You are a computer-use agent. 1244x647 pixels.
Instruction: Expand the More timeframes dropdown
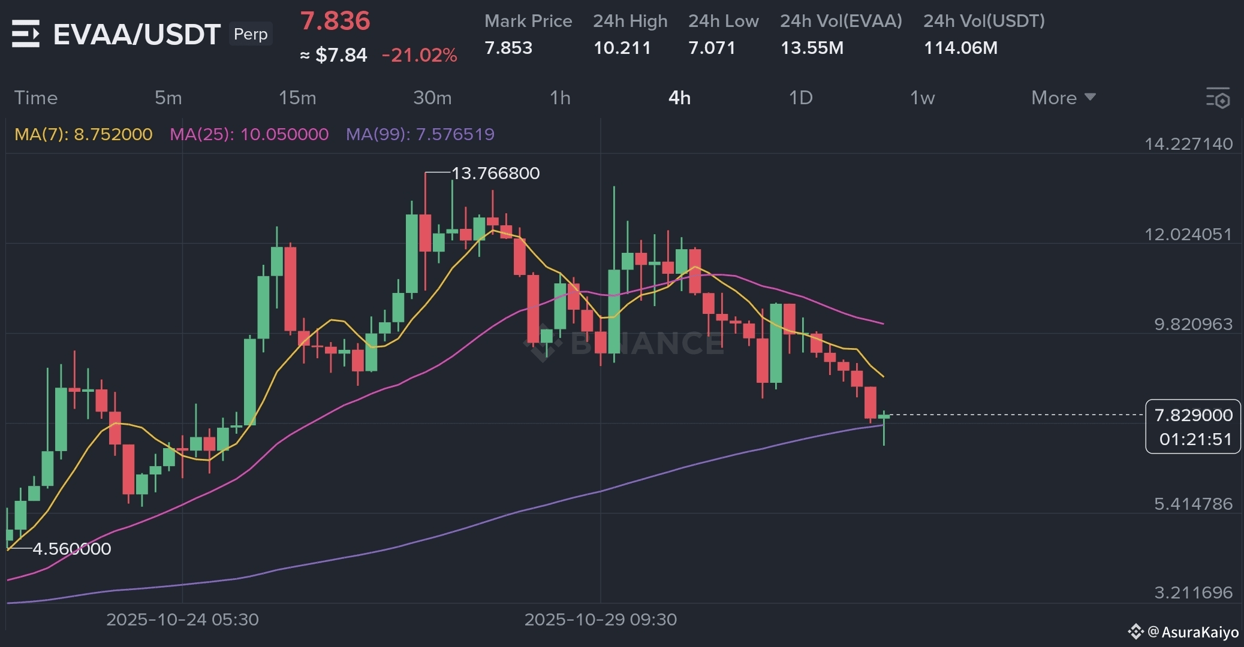point(1063,98)
